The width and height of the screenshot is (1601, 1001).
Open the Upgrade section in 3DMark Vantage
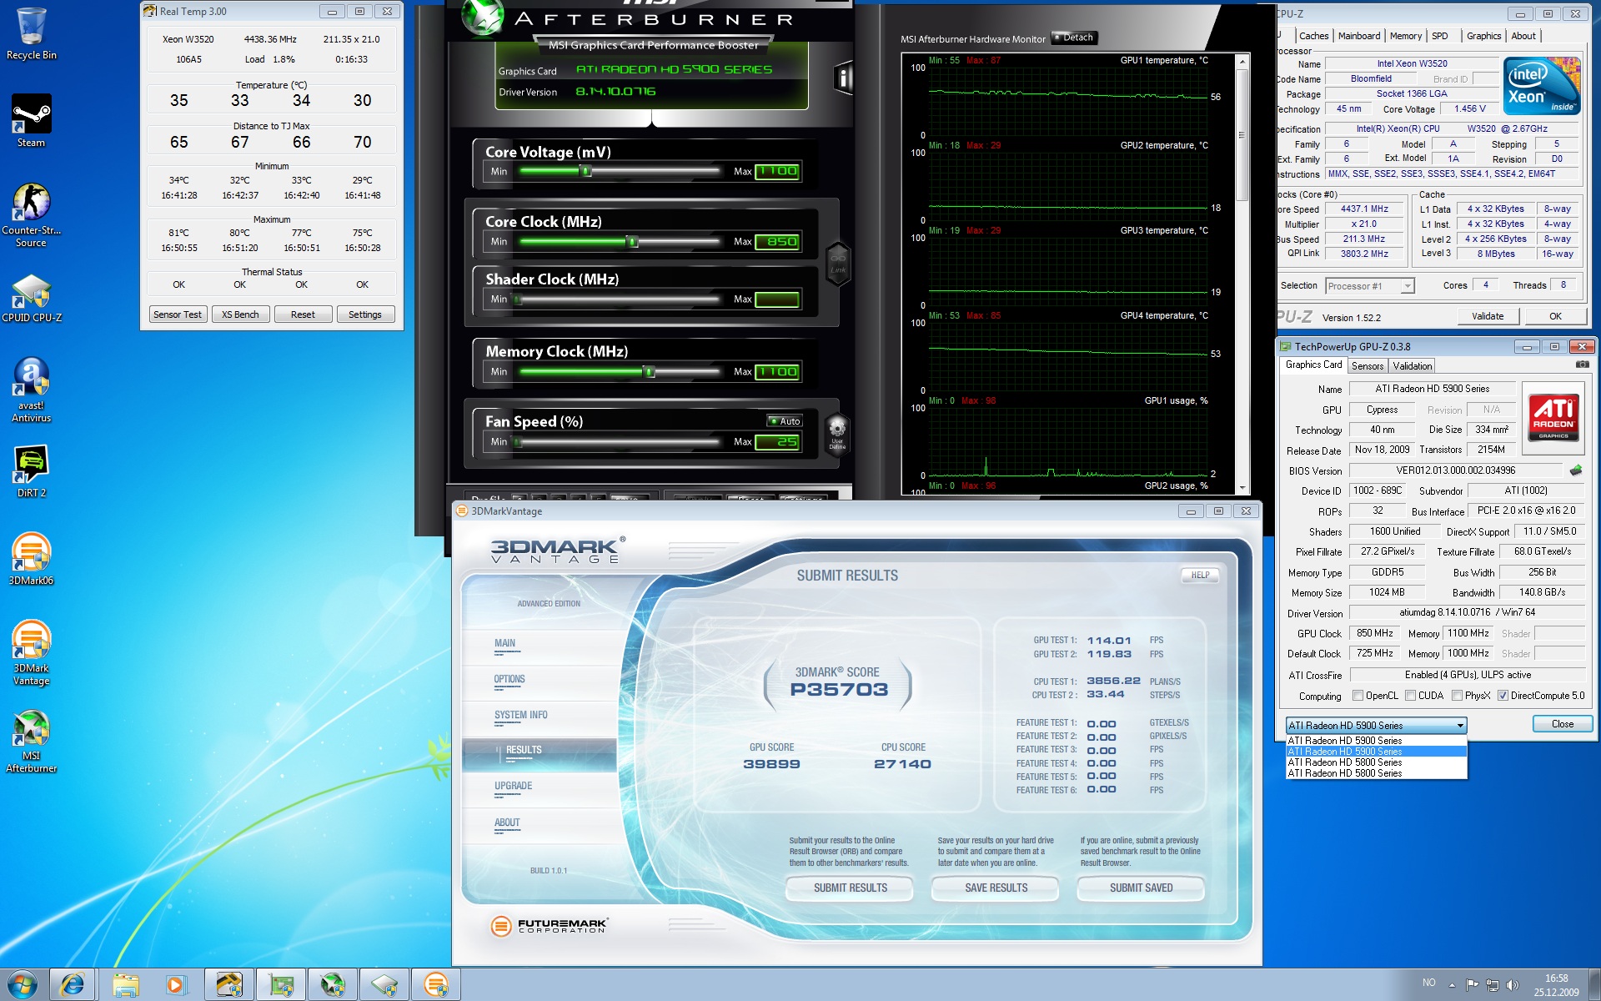coord(513,787)
